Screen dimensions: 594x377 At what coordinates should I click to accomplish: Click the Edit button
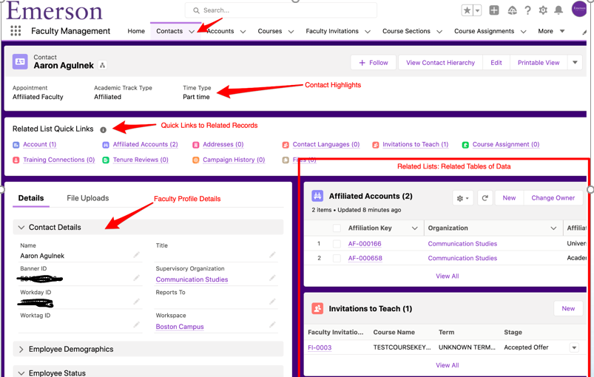[x=496, y=62]
